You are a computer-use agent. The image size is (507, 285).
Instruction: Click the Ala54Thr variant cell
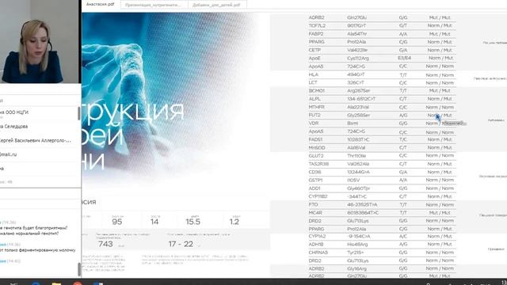[357, 34]
